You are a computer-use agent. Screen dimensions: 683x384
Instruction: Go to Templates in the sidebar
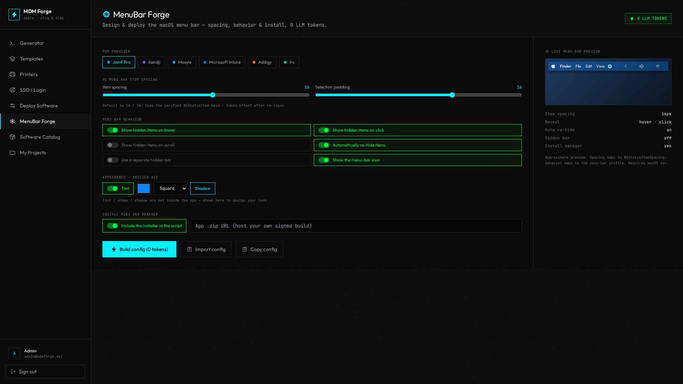point(46,59)
